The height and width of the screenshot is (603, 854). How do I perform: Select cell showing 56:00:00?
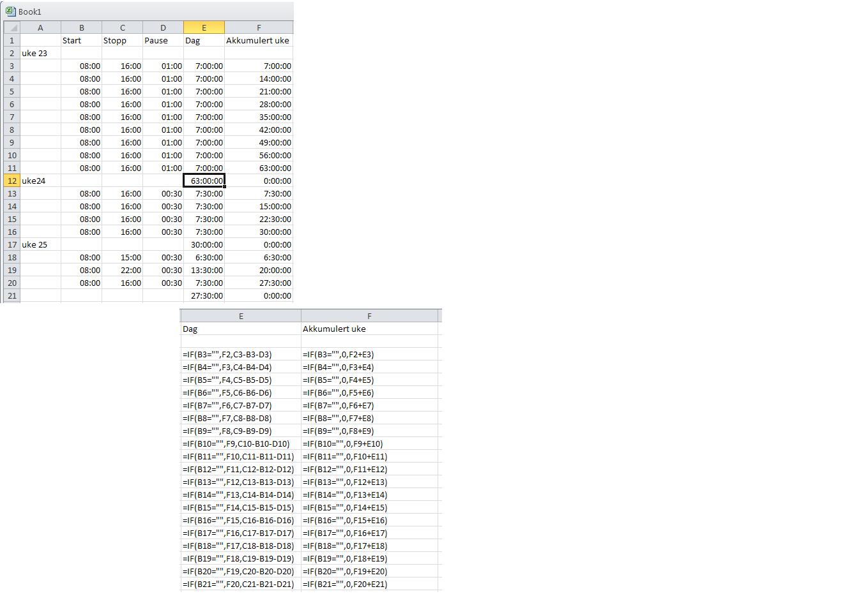click(259, 155)
